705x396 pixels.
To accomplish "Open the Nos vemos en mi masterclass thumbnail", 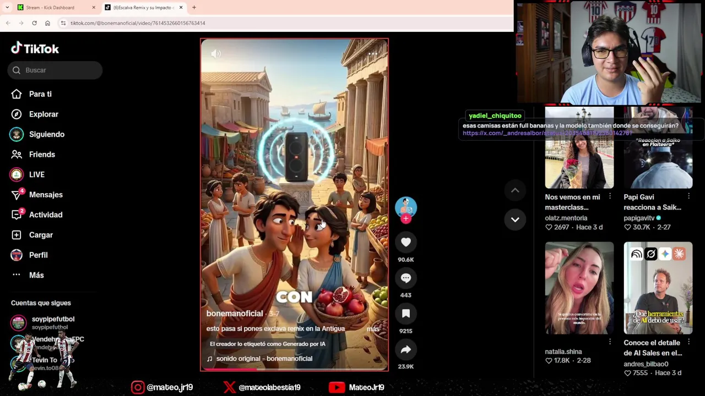I will [x=579, y=148].
